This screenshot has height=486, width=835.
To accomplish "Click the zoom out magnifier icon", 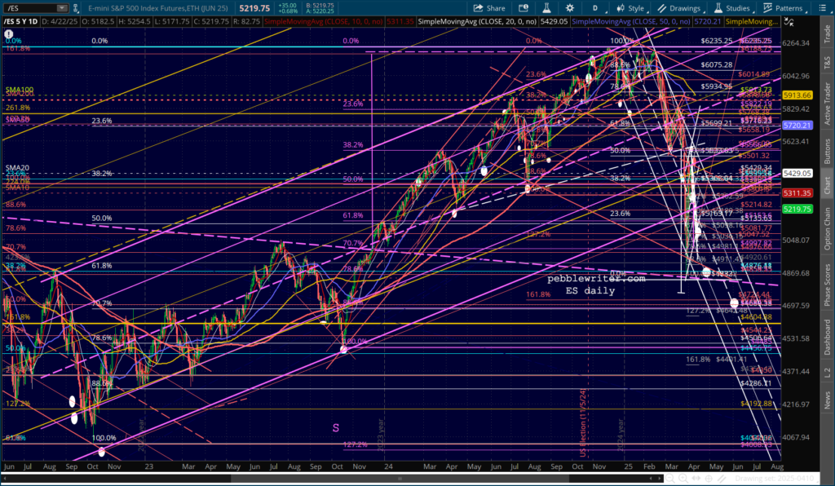I will pos(670,479).
